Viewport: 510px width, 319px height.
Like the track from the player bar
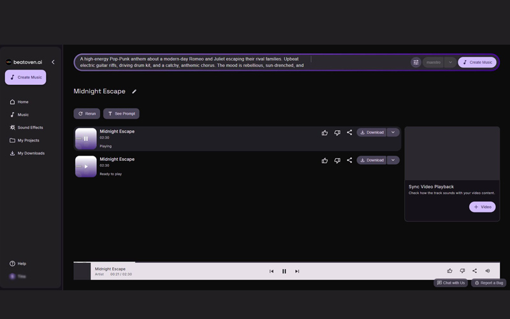coord(450,271)
